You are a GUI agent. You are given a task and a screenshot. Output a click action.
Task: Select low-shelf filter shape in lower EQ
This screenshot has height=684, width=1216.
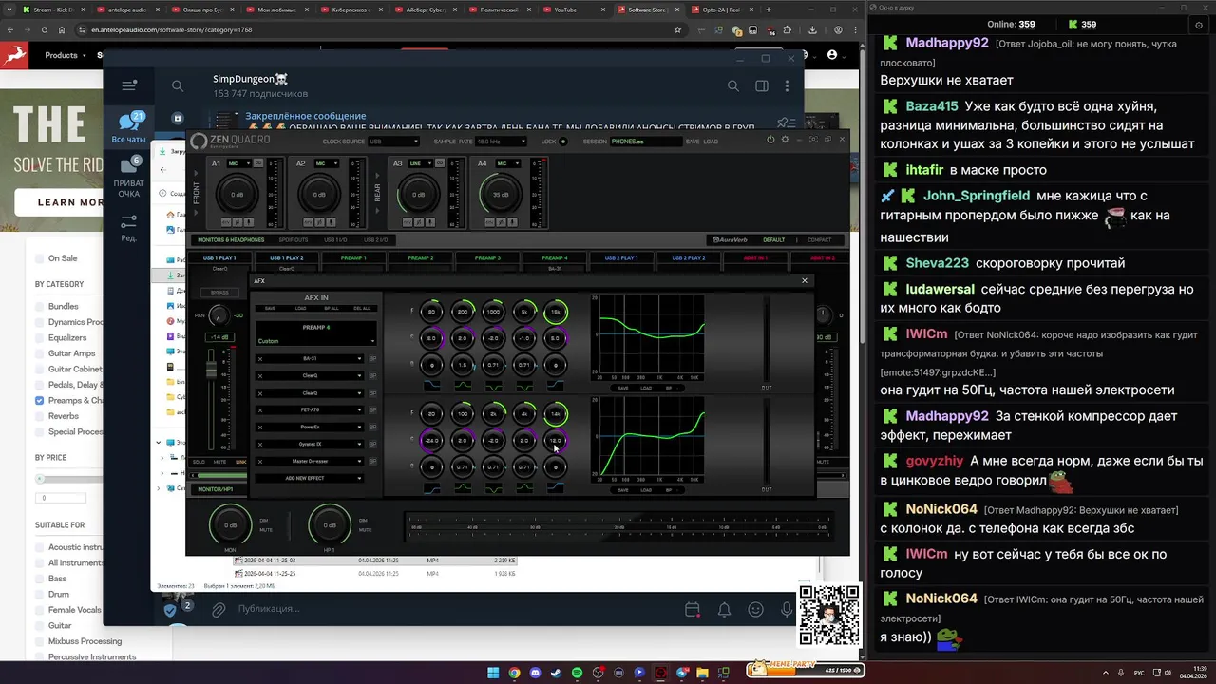pyautogui.click(x=431, y=488)
